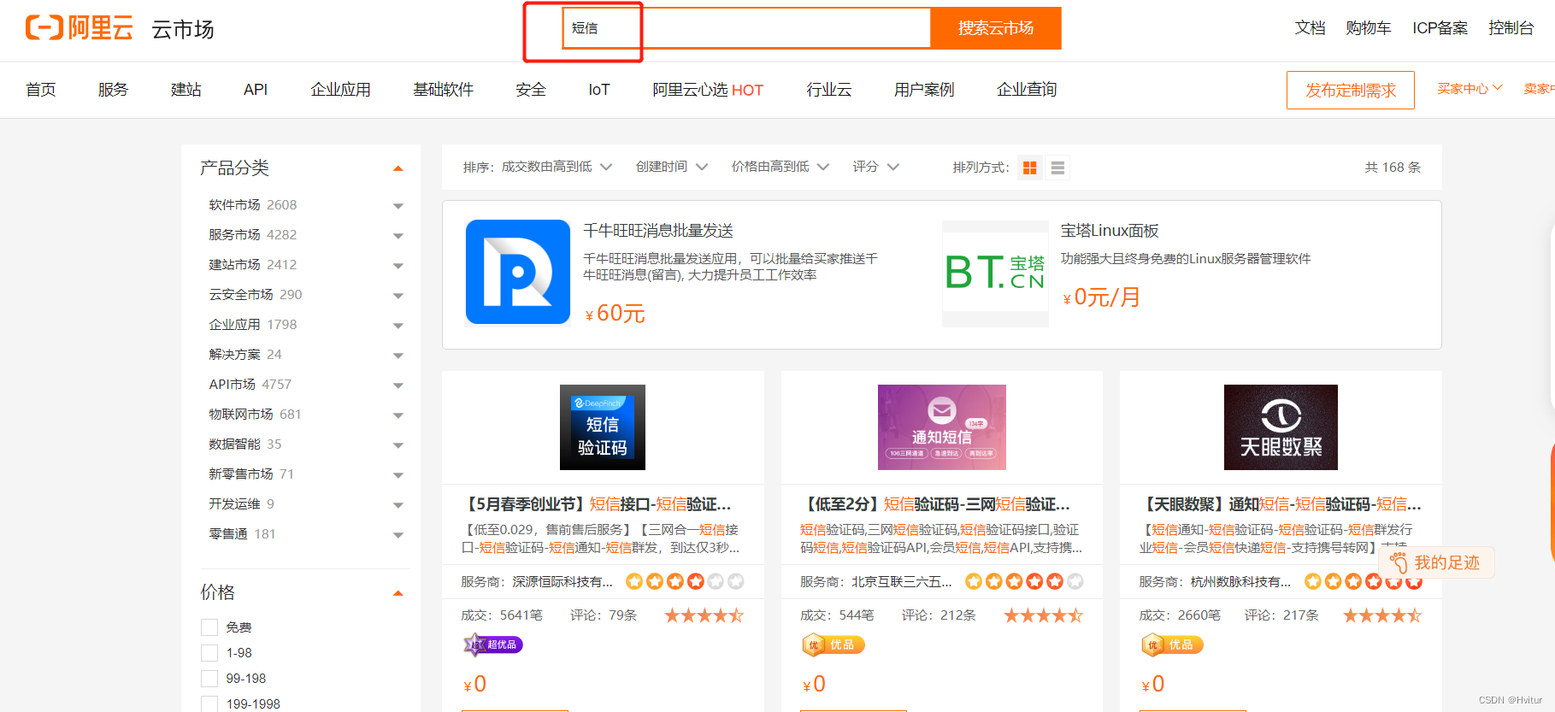1555x712 pixels.
Task: Open the ICP备案 link
Action: [x=1440, y=28]
